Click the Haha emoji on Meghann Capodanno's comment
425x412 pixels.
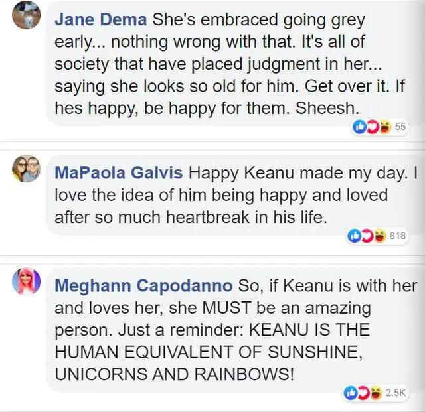point(376,393)
